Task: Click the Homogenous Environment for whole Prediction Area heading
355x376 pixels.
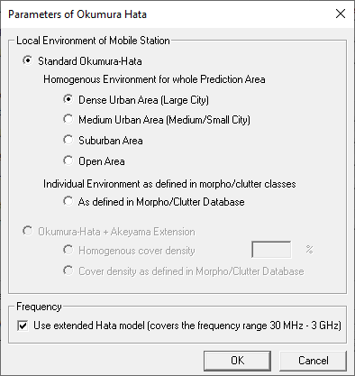Action: (x=154, y=79)
